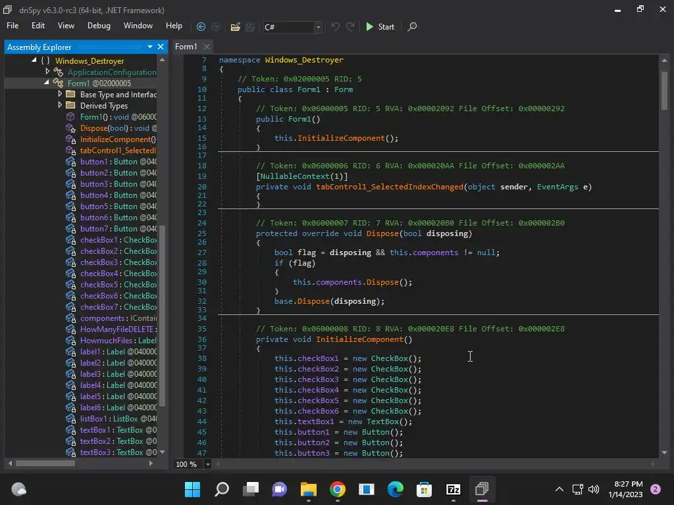674x505 pixels.
Task: Click the Form base class on line 10
Action: pos(343,89)
